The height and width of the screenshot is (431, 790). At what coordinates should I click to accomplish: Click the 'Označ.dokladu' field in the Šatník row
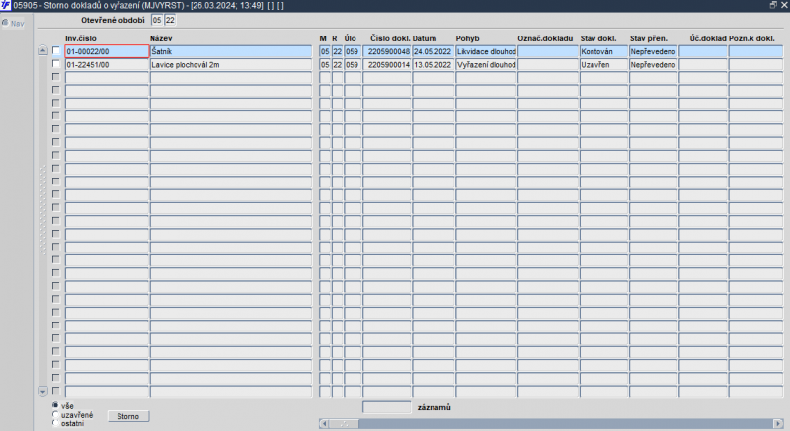tap(548, 51)
